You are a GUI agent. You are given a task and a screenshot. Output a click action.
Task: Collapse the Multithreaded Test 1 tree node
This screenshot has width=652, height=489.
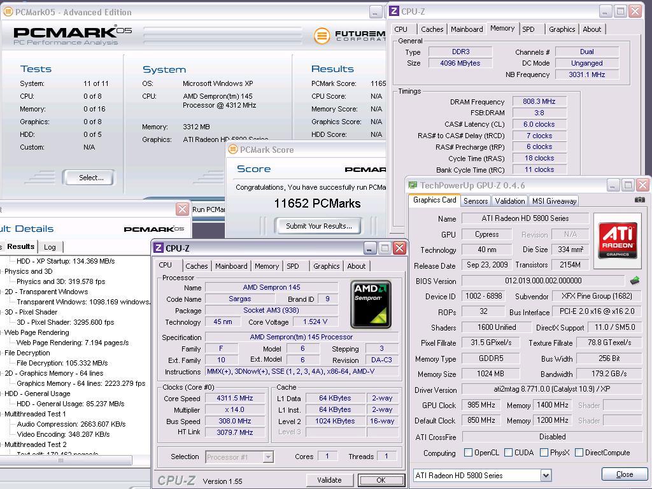[1, 414]
